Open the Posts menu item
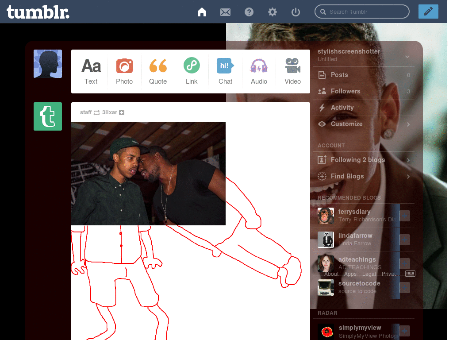Viewport: 453px width, 340px height. coord(364,75)
